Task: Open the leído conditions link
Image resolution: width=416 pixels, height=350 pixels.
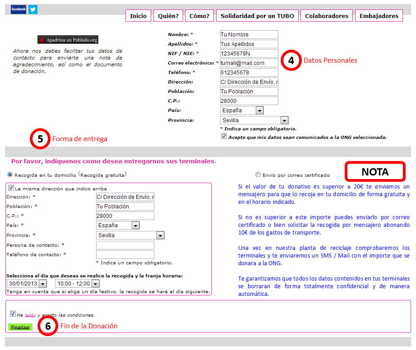Action: point(30,315)
